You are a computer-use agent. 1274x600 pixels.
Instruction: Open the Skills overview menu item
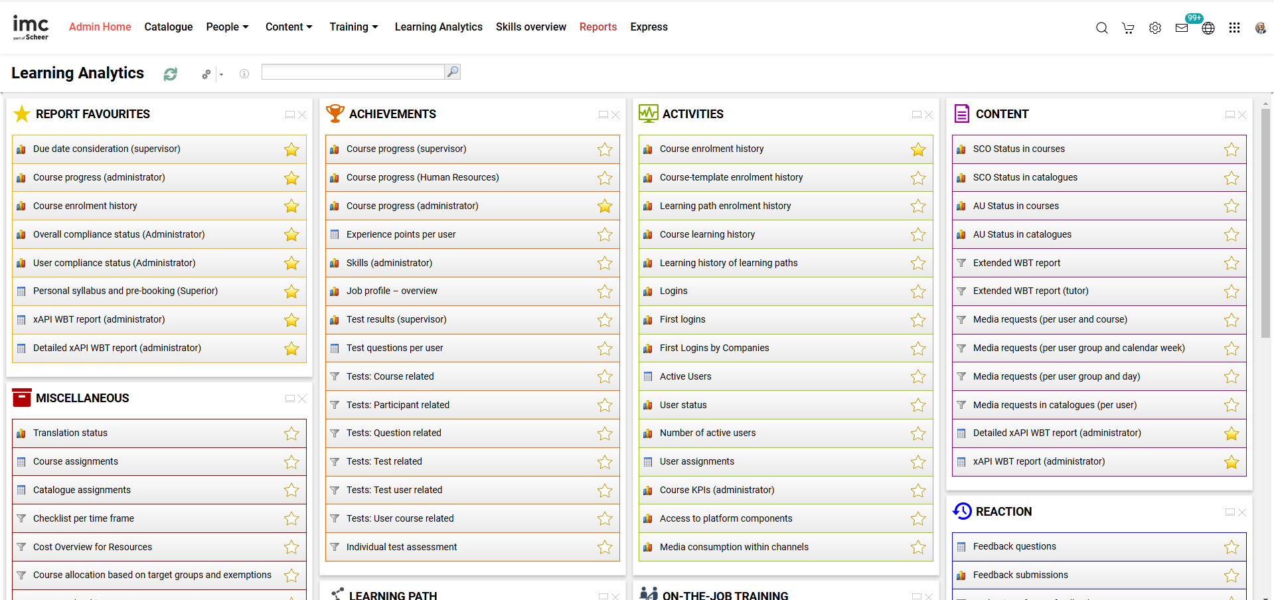[x=531, y=27]
